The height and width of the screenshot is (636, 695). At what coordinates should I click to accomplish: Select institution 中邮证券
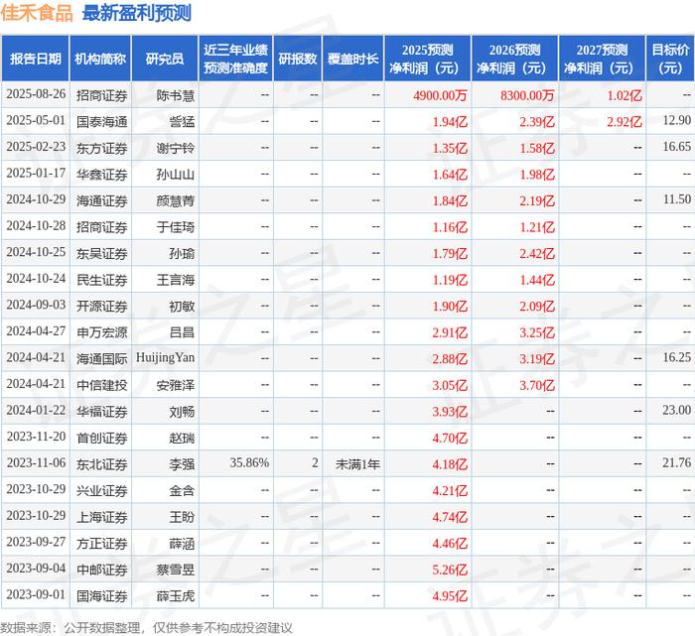pyautogui.click(x=102, y=570)
